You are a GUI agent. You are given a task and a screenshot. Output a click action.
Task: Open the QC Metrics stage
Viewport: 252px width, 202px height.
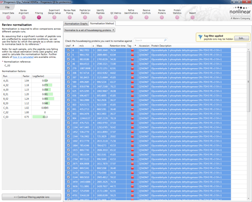click(116, 17)
